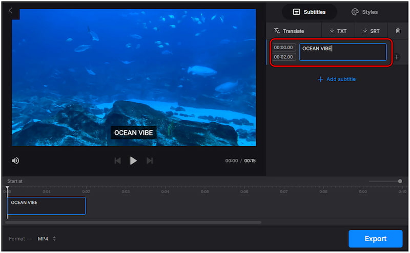Click the timeline zoom slider handle
410x253 pixels.
(400, 181)
